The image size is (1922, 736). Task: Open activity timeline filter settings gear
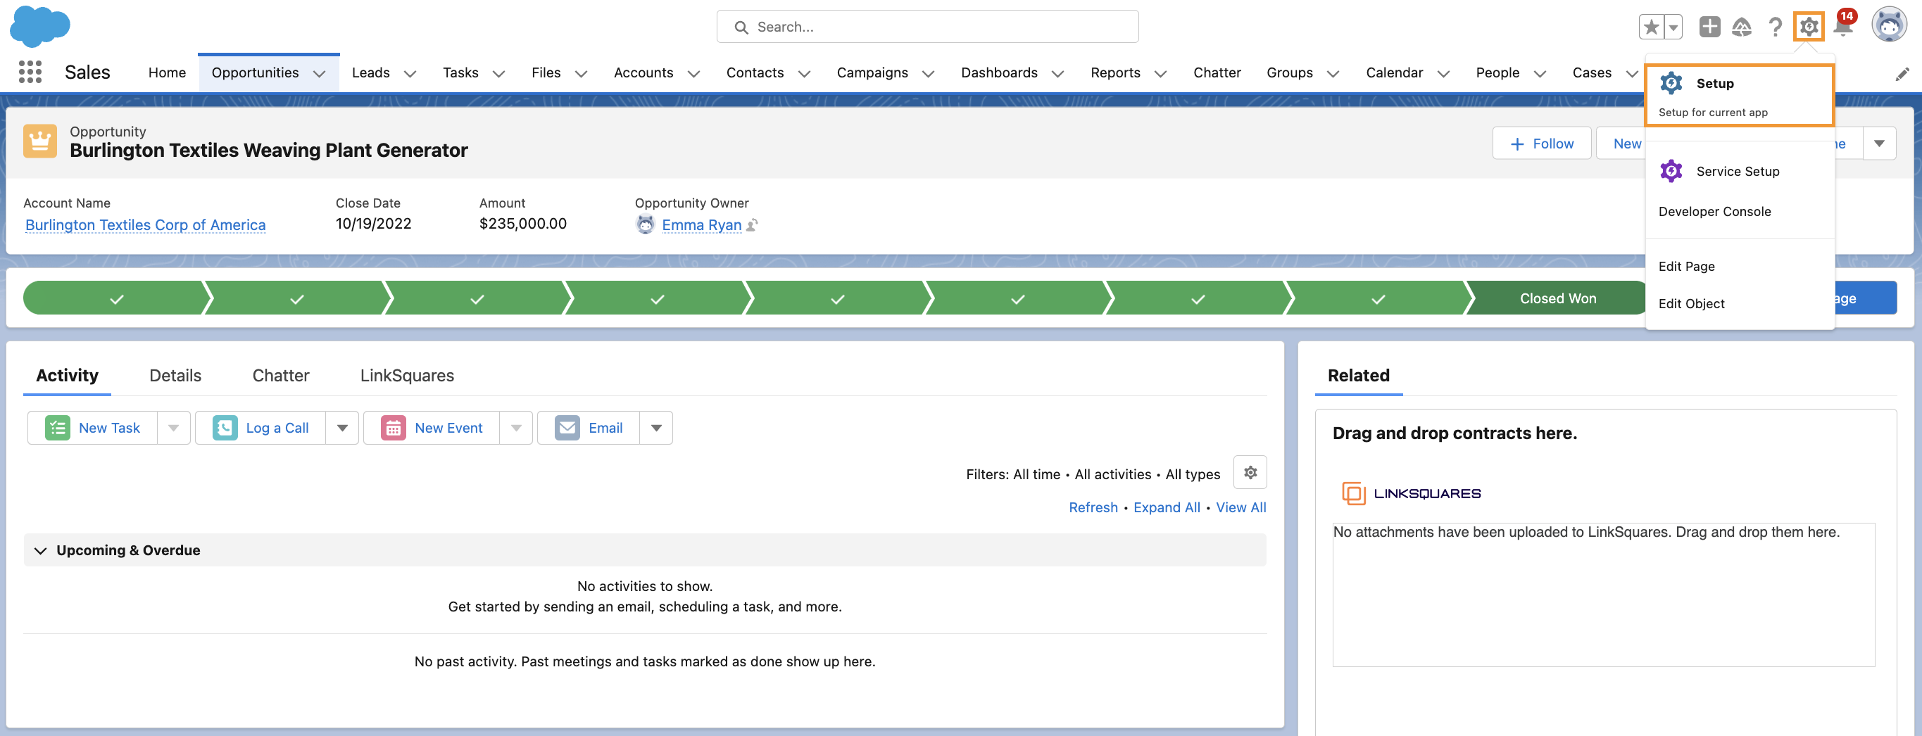click(x=1250, y=472)
